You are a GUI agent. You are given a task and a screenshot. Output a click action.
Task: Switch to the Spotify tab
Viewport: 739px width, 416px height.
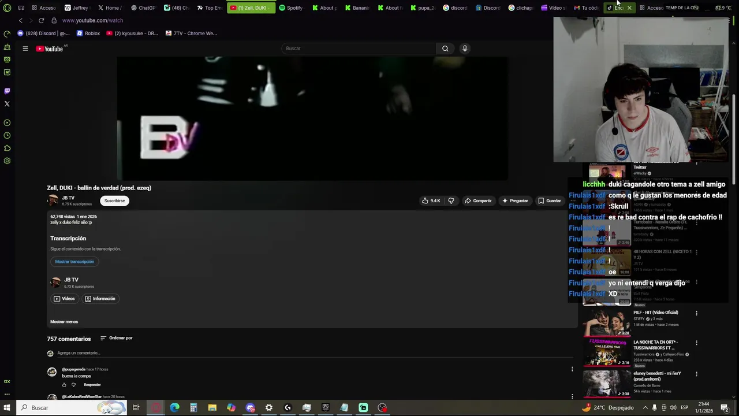[290, 8]
